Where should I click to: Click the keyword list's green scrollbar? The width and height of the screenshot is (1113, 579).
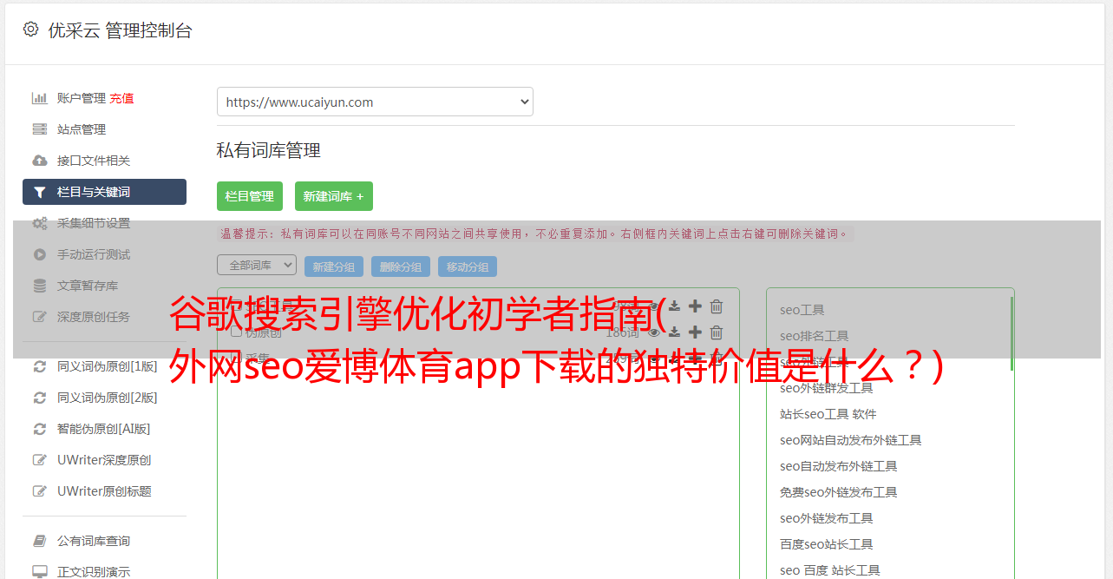click(1012, 334)
